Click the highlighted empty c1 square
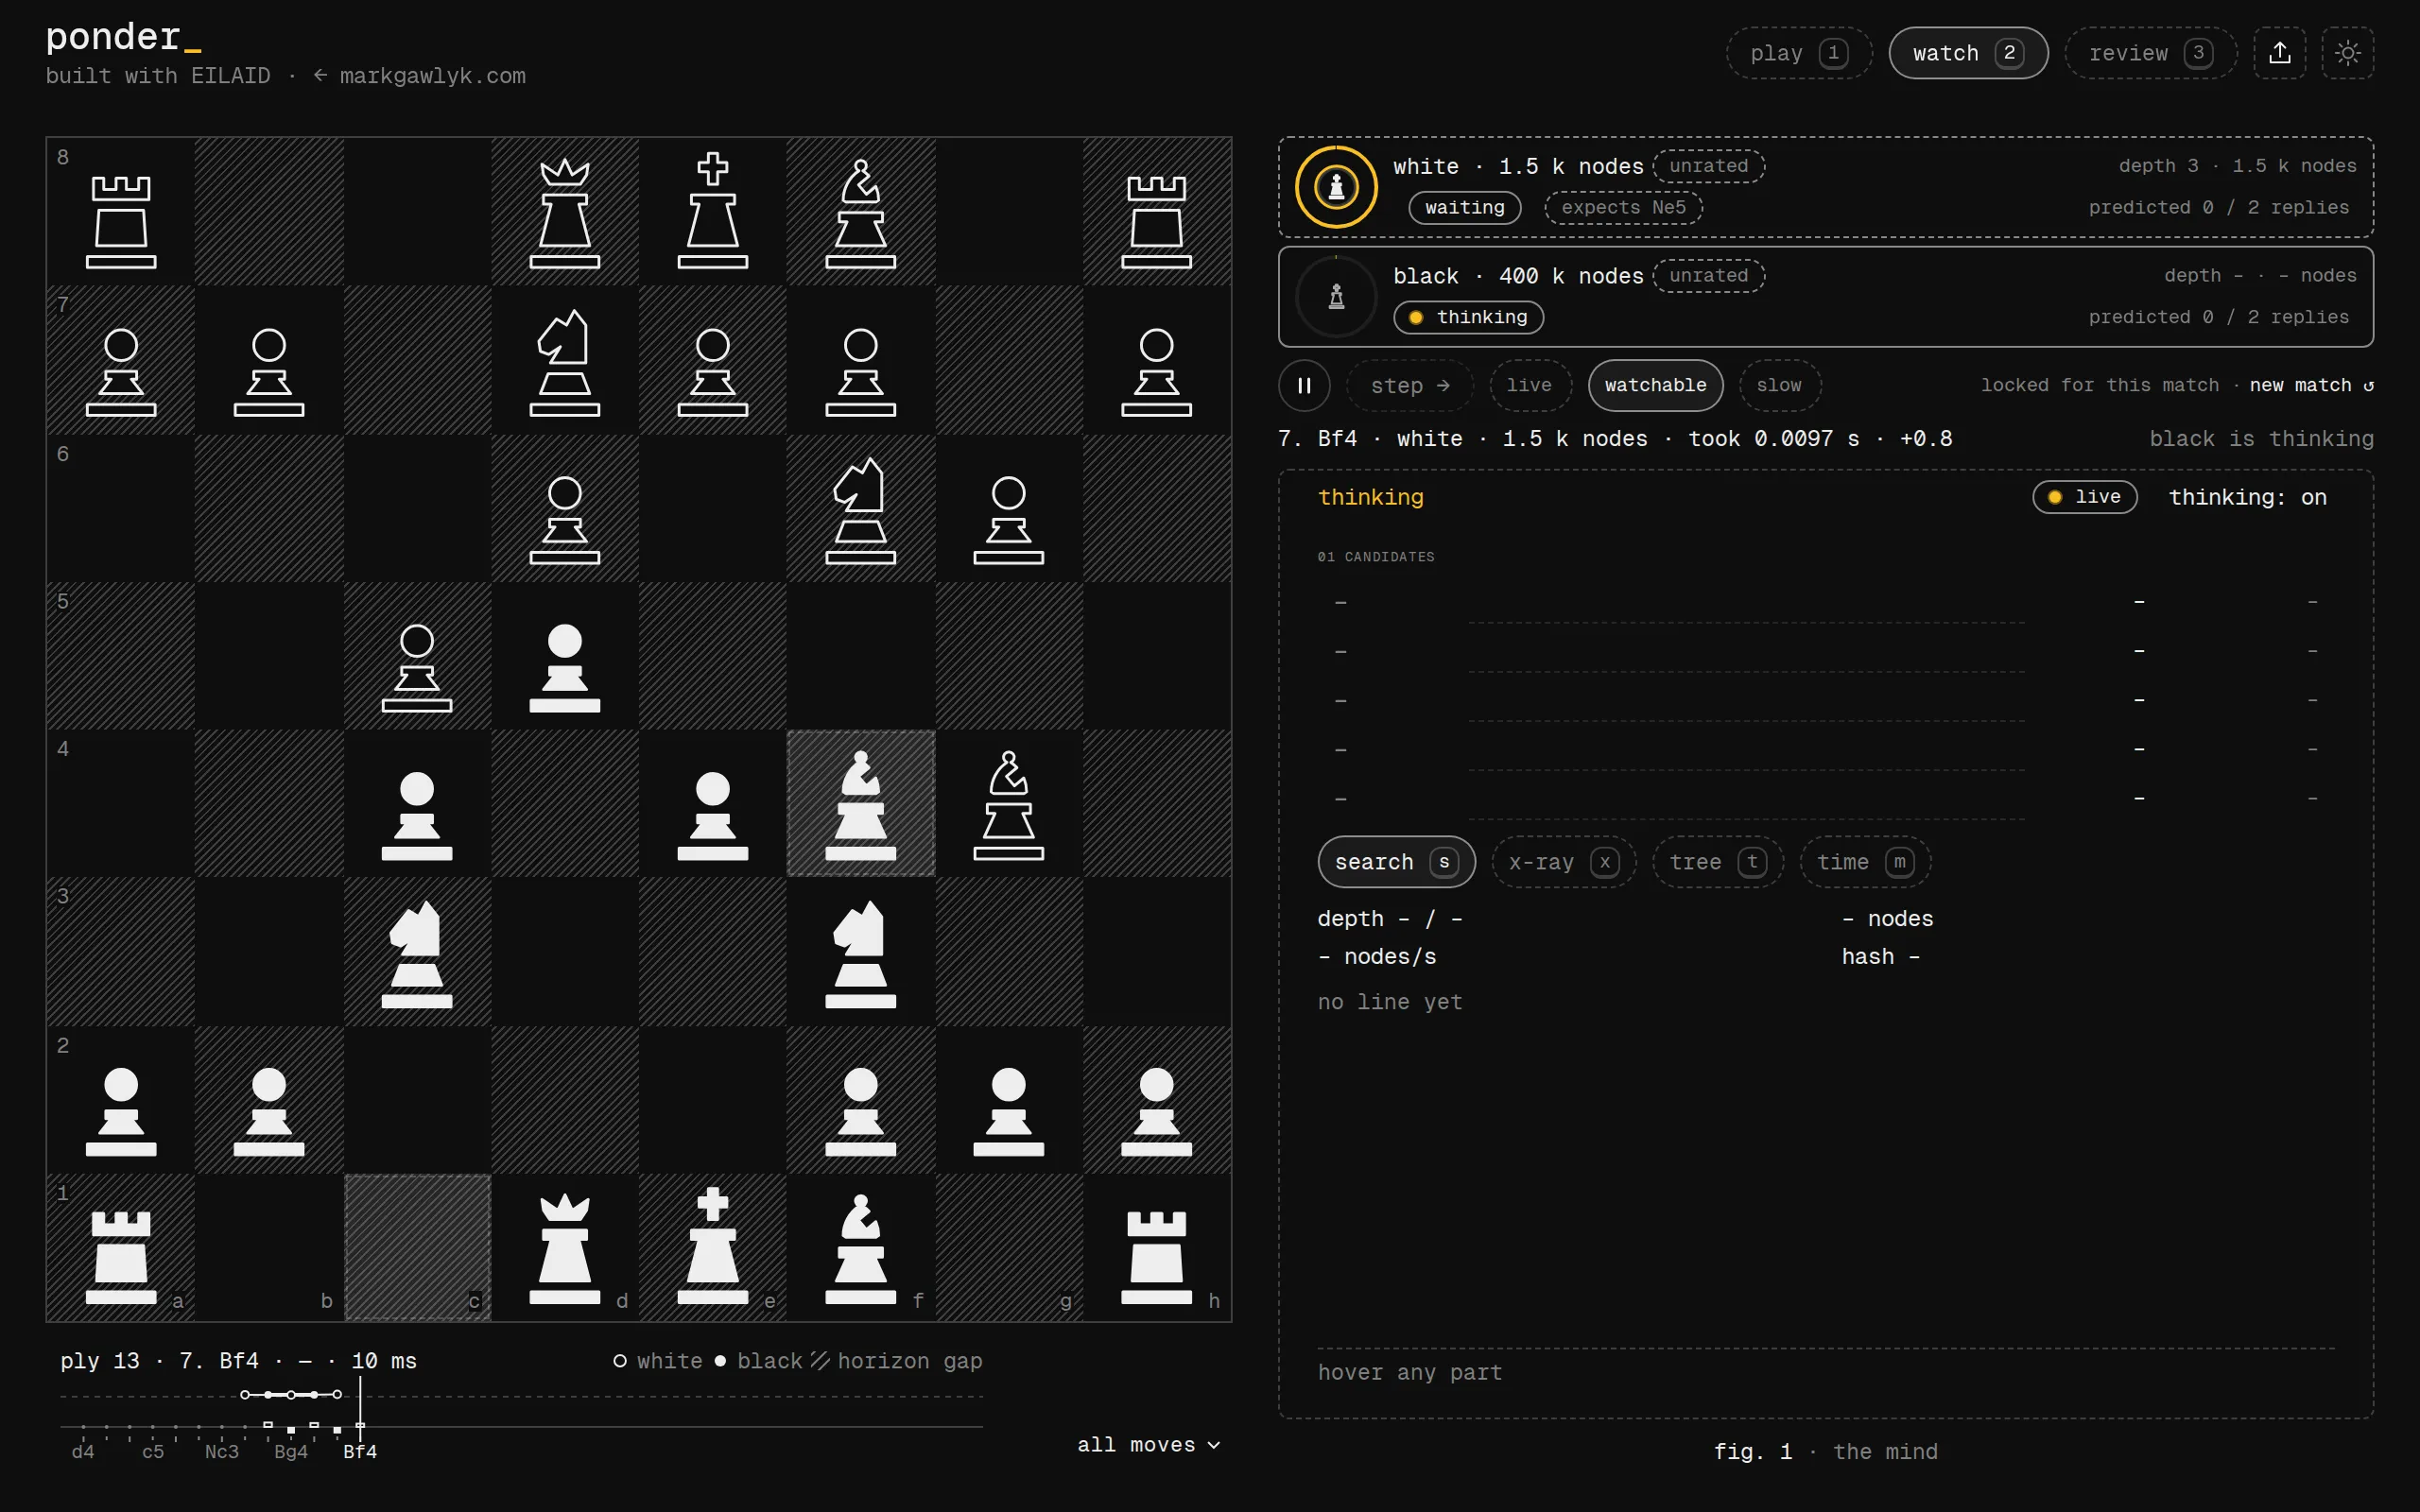Image resolution: width=2420 pixels, height=1512 pixels. click(417, 1247)
